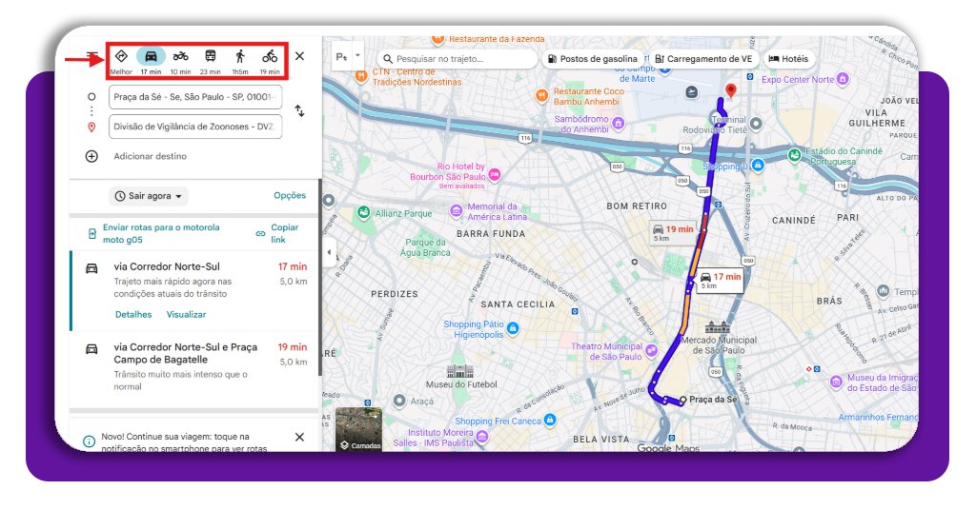
Task: Close the directions panel with the X
Action: pos(299,56)
